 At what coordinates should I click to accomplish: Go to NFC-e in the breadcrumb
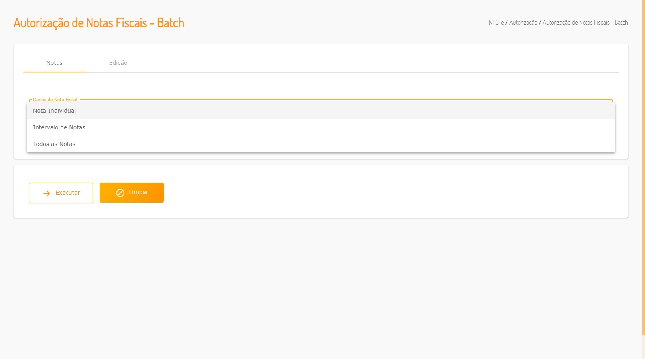coord(496,23)
